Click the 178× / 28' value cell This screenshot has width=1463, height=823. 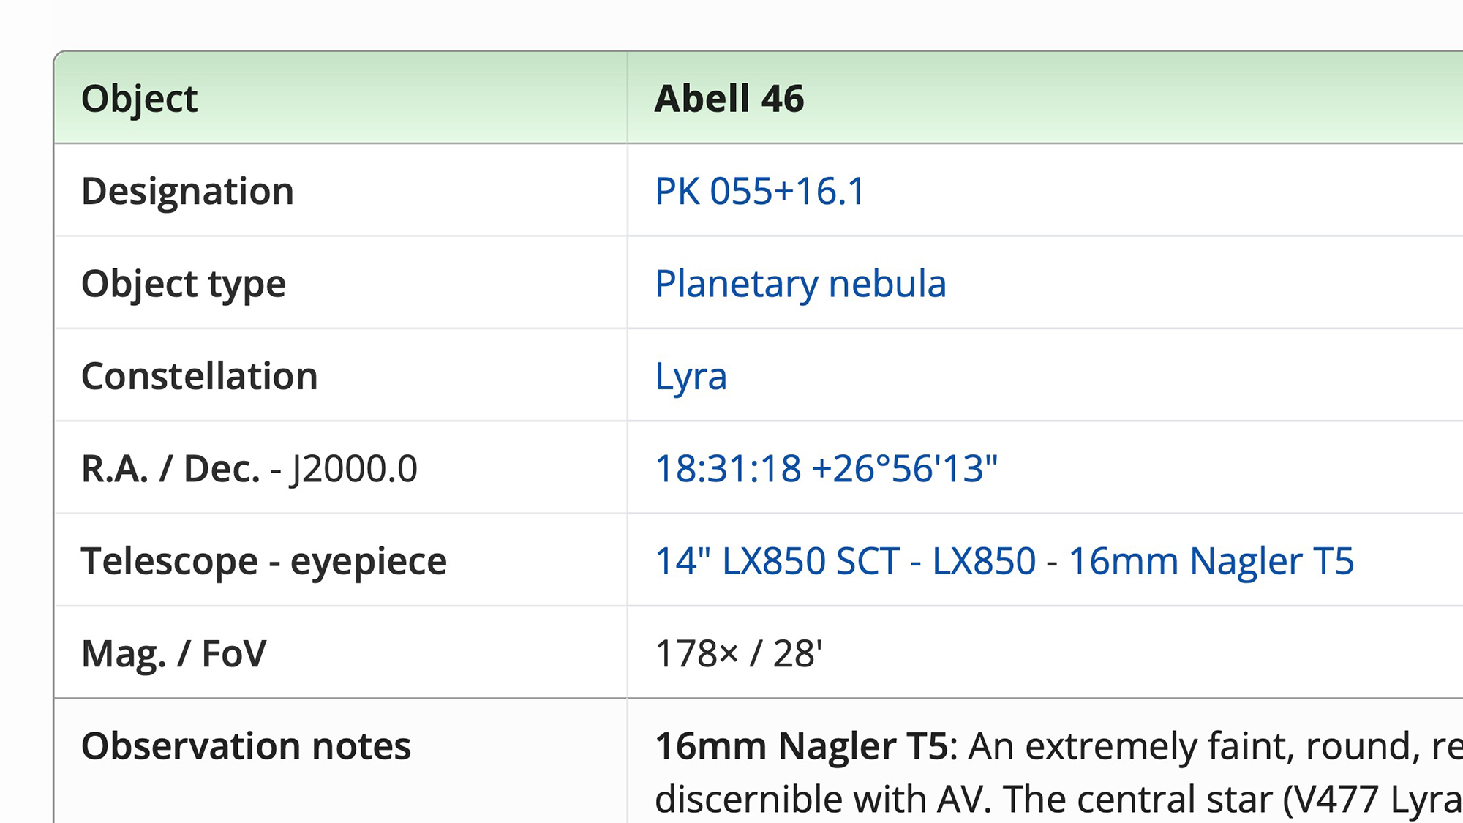[738, 654]
